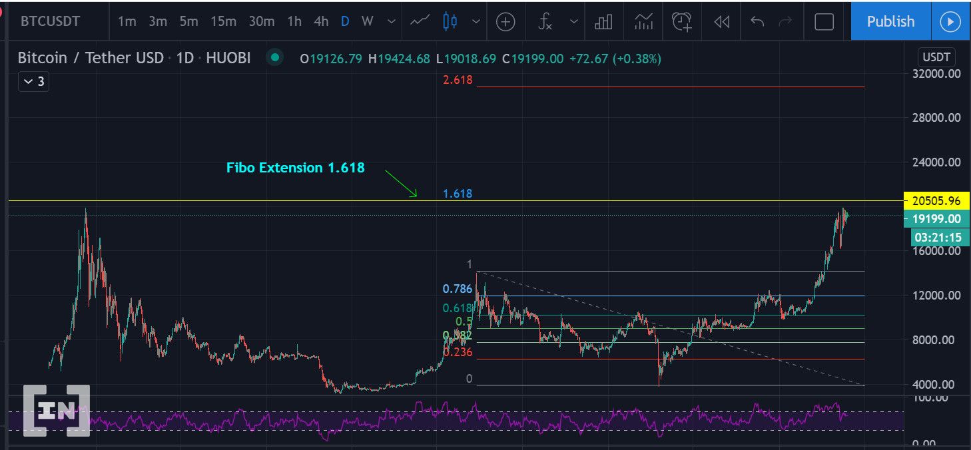
Task: Create an alert with alarm clock icon
Action: pyautogui.click(x=681, y=22)
